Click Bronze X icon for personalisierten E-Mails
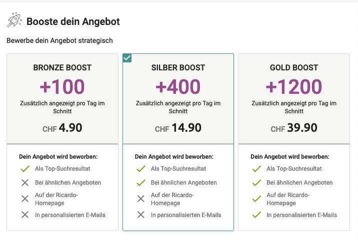Viewport: 358px width, 246px height. pos(25,215)
